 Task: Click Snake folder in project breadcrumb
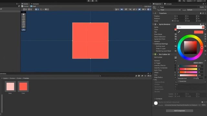pos(19,78)
